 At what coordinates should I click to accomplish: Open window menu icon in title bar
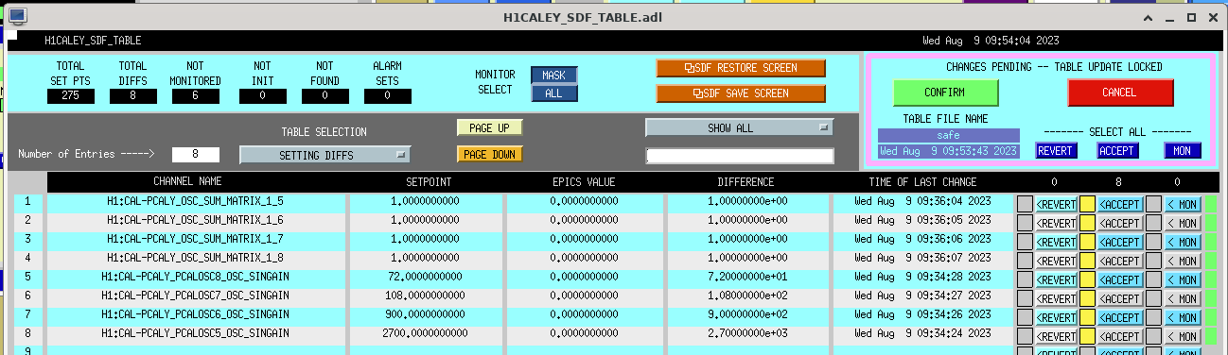coord(17,16)
